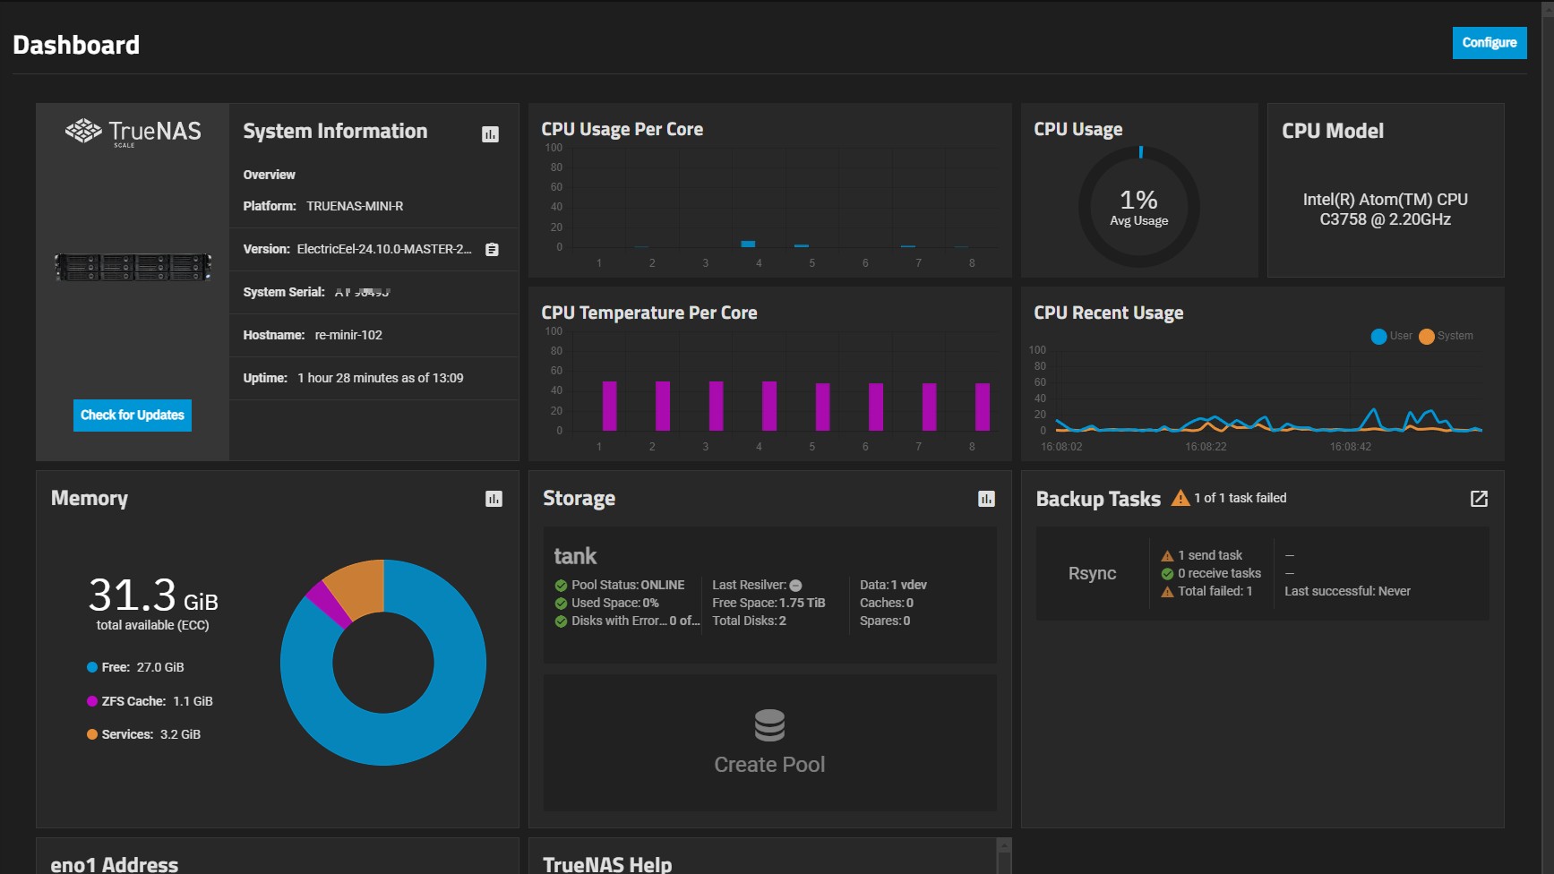Toggle the Free legend entry in Memory chart
This screenshot has width=1554, height=874.
pos(90,666)
